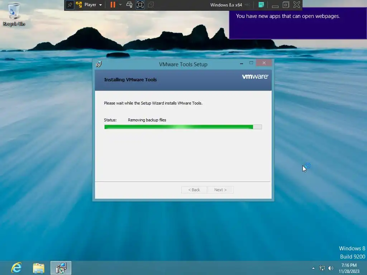Launch Internet Explorer from the taskbar

pos(16,268)
